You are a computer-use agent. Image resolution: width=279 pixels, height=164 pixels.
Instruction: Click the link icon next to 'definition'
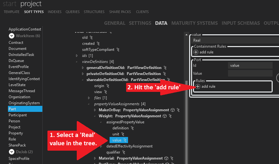coord(132,128)
